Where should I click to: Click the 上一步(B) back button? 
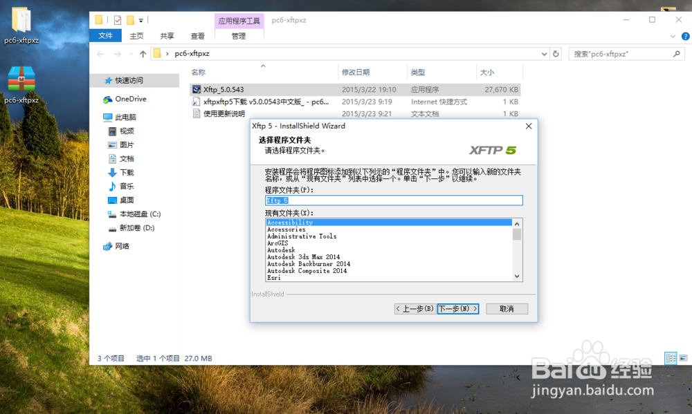coord(415,309)
